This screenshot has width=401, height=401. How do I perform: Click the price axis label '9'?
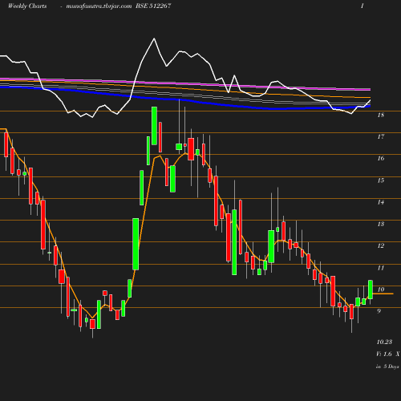tap(379, 311)
